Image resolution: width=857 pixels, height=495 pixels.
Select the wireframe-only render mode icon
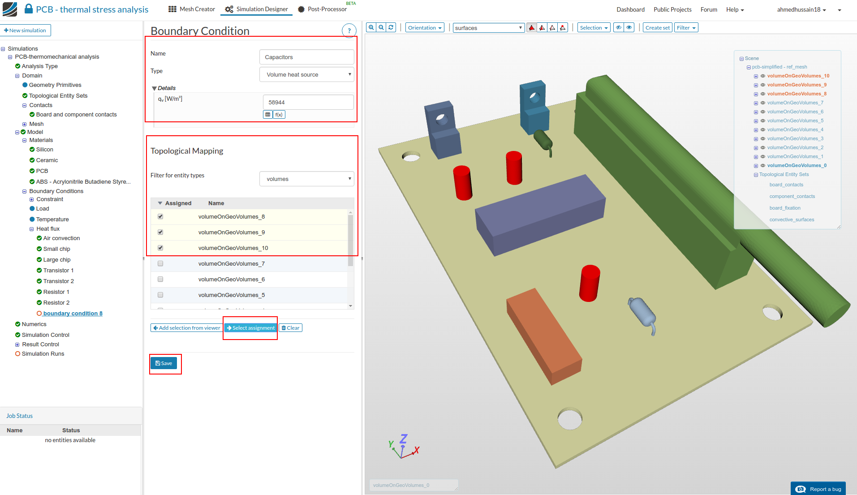552,28
